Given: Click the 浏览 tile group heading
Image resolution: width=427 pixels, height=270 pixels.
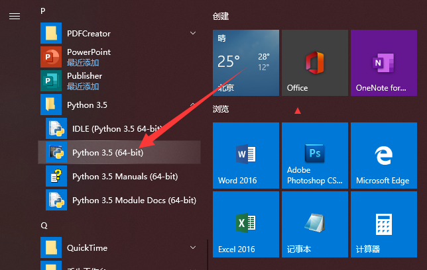Looking at the screenshot, I should pos(221,109).
